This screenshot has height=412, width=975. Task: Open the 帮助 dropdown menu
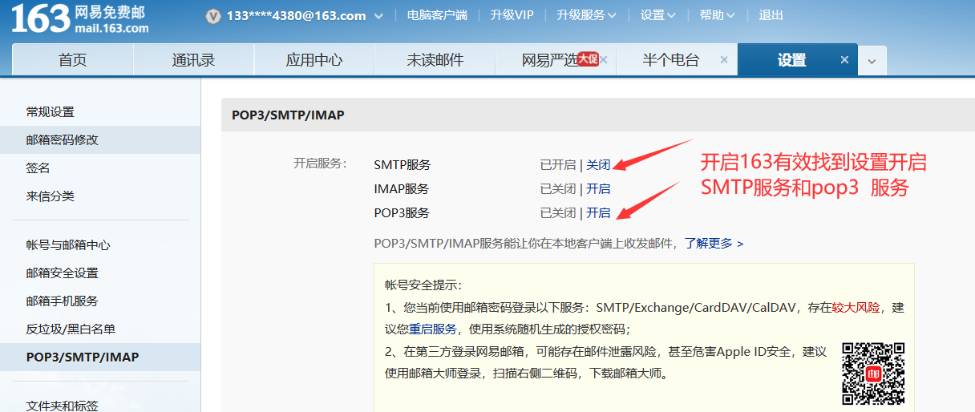pyautogui.click(x=717, y=15)
